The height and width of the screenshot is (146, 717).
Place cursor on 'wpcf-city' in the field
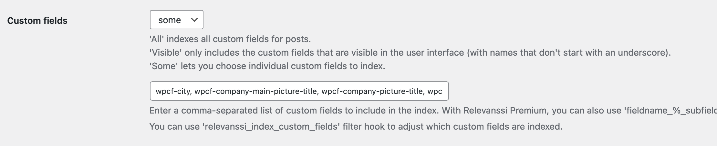(x=173, y=91)
